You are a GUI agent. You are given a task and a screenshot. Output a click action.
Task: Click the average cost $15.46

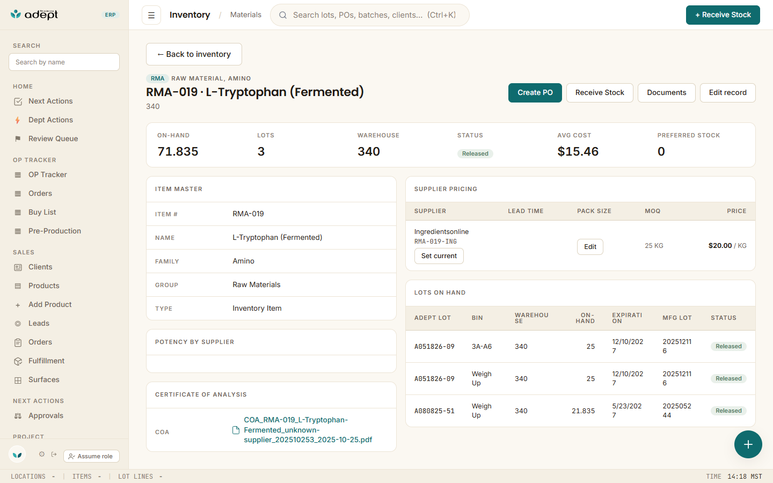[x=578, y=152]
